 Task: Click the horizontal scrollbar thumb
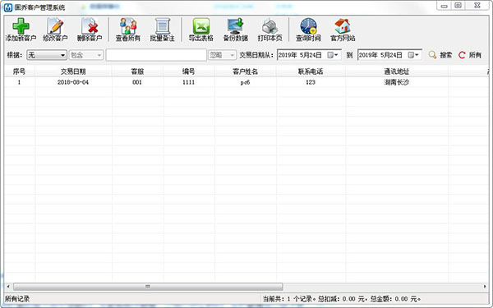tap(148, 287)
